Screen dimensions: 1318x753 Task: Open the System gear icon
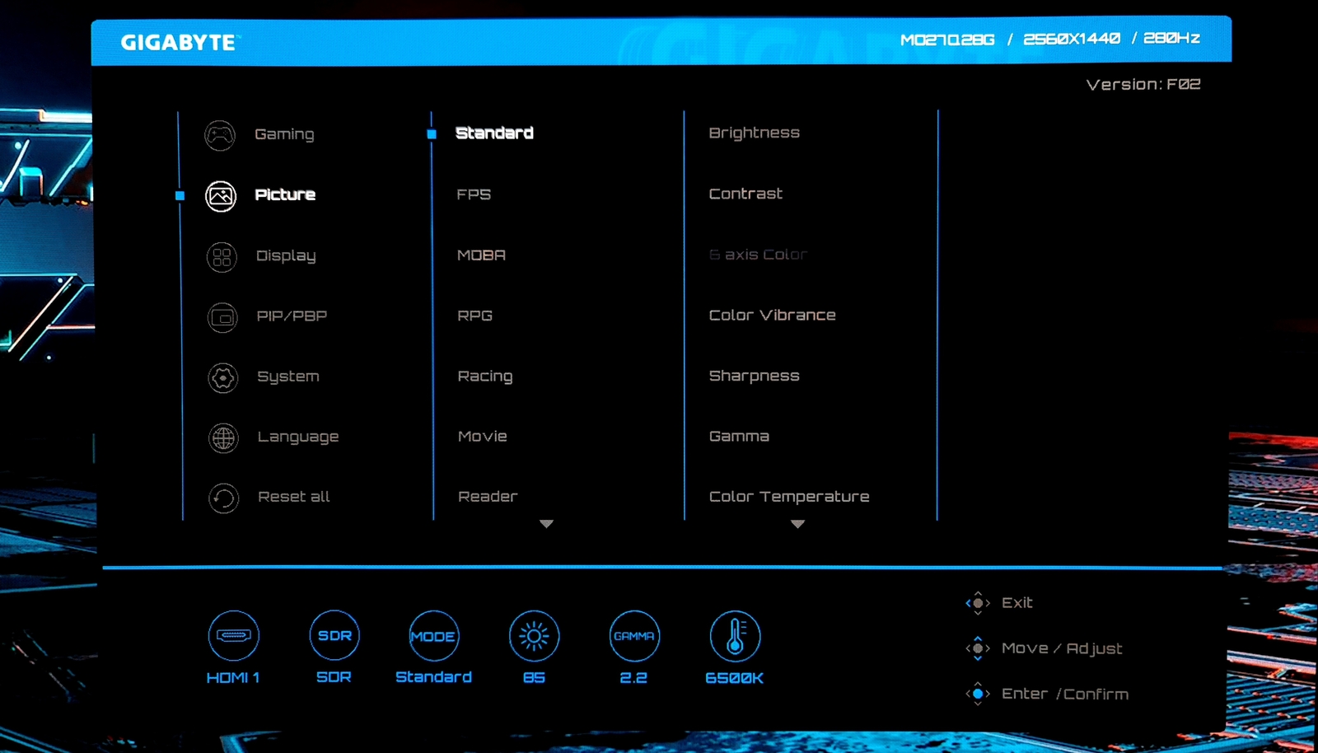(222, 378)
